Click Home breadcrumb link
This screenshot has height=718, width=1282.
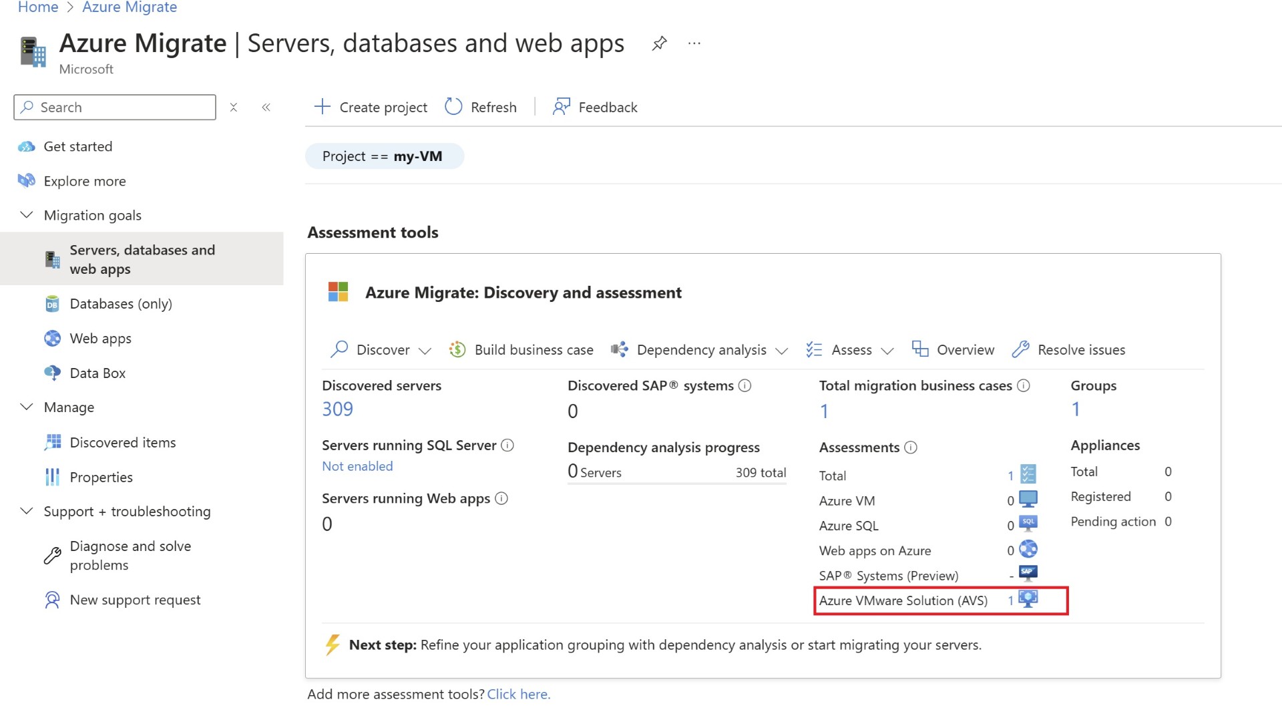[38, 7]
